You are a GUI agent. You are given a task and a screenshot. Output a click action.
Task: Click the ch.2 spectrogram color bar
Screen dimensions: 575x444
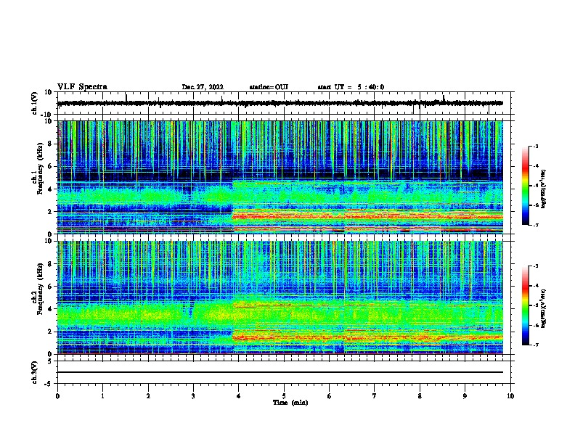click(525, 305)
